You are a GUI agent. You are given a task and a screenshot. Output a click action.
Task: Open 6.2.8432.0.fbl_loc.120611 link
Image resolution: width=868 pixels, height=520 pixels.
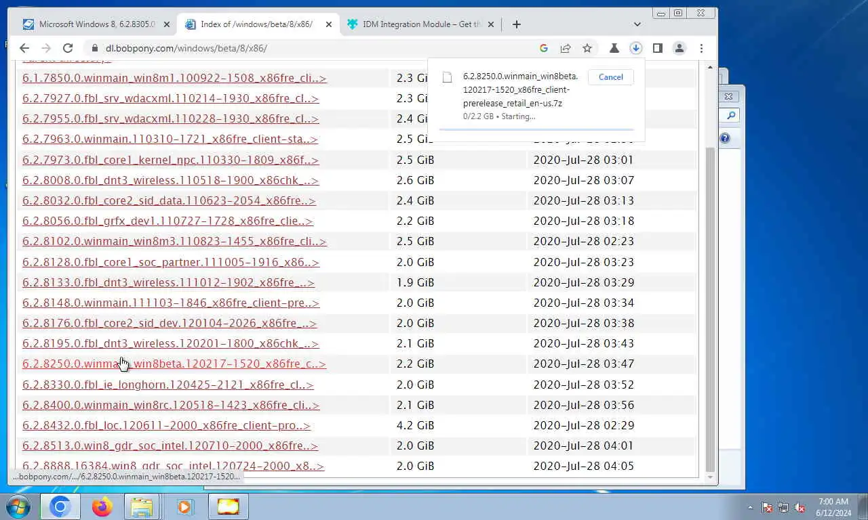tap(166, 425)
